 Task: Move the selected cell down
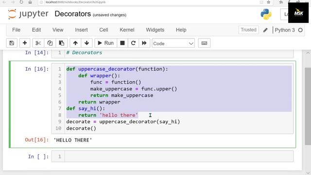[86, 43]
